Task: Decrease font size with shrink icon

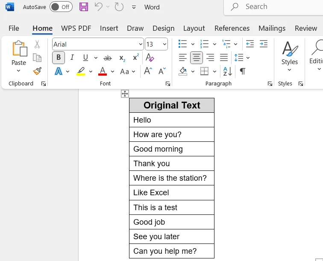Action: [x=162, y=71]
